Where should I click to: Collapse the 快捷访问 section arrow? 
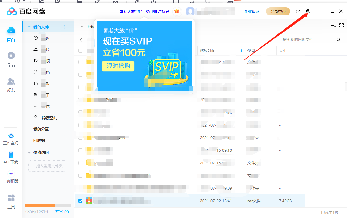(29, 153)
